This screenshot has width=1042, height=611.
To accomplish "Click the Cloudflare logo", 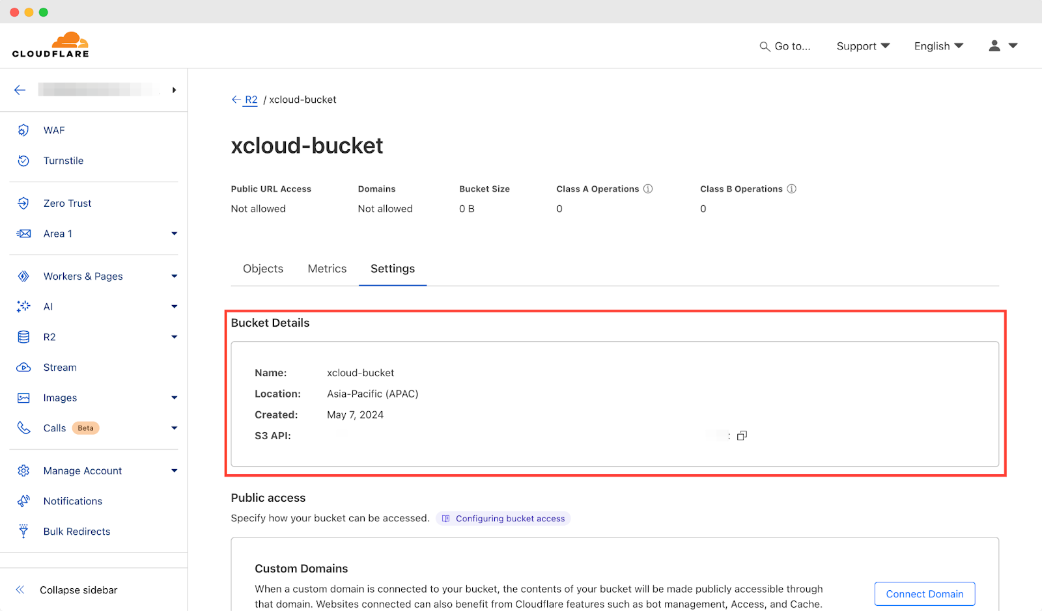I will [x=51, y=45].
